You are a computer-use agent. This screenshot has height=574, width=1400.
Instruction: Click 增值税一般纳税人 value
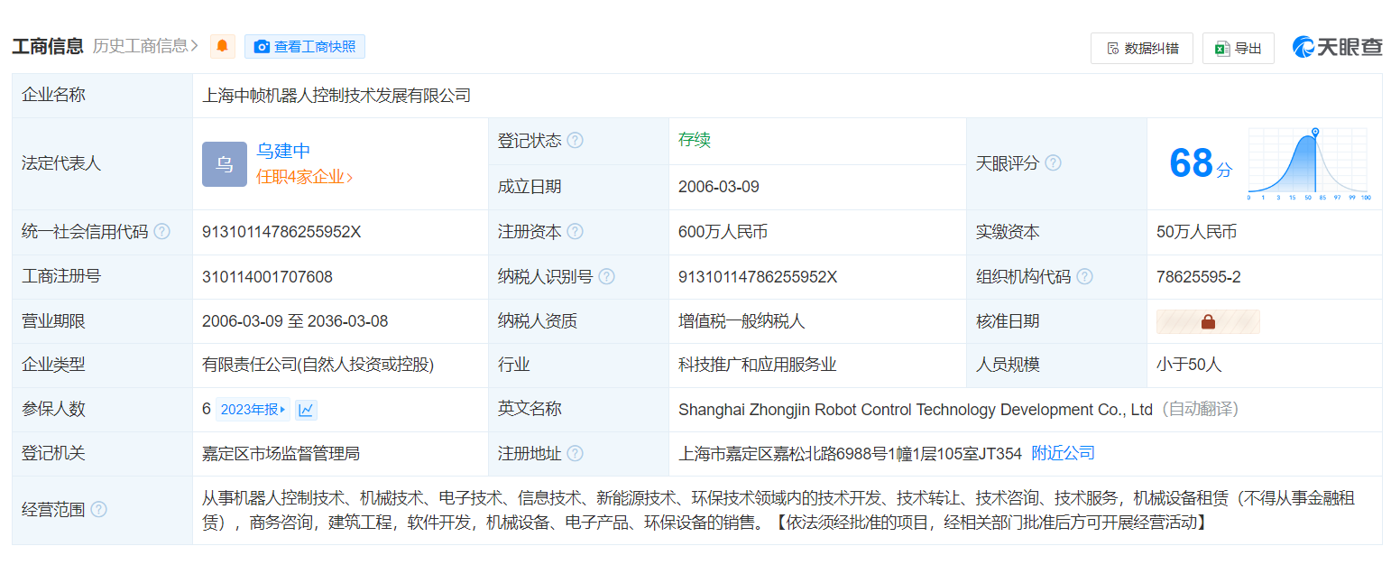pos(741,321)
